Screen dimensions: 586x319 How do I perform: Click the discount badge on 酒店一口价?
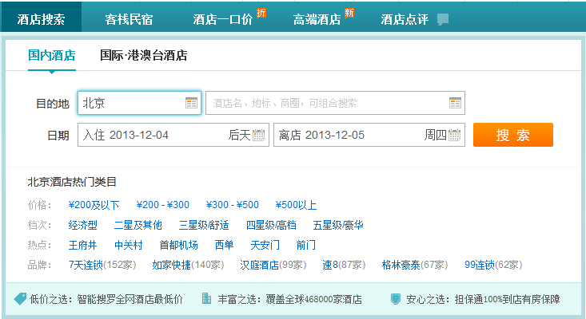(261, 13)
